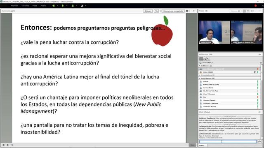Click the right video feed with two people

247,32
